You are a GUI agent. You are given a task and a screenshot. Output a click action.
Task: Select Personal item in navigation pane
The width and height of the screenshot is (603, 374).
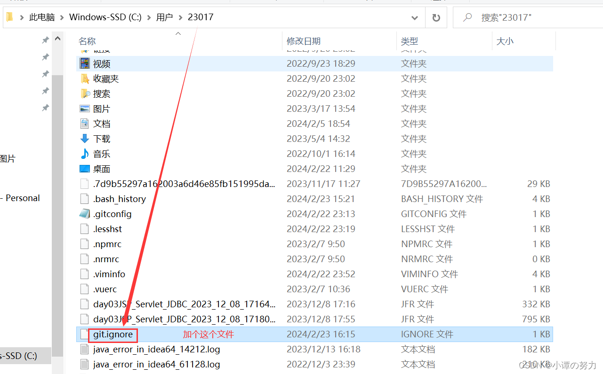coord(20,198)
